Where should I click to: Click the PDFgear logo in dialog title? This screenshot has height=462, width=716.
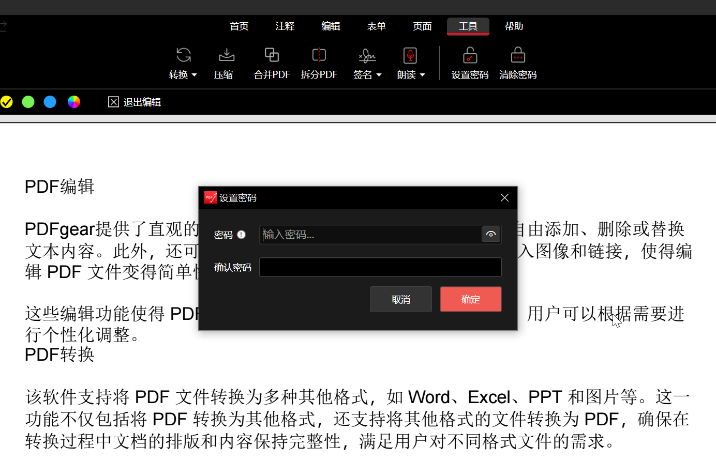point(211,197)
